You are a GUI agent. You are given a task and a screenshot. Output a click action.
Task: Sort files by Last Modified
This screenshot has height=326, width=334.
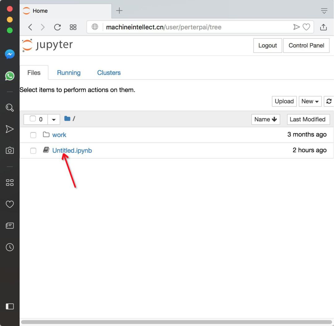click(x=308, y=120)
